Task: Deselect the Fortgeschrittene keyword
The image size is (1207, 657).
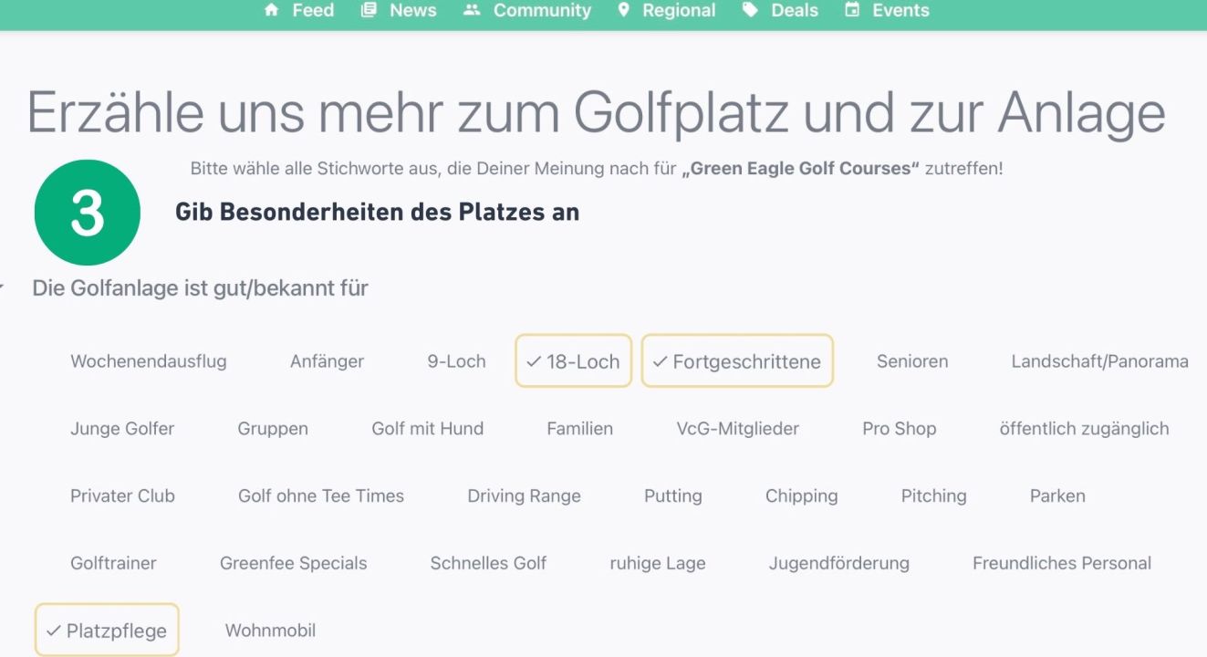Action: (x=737, y=360)
